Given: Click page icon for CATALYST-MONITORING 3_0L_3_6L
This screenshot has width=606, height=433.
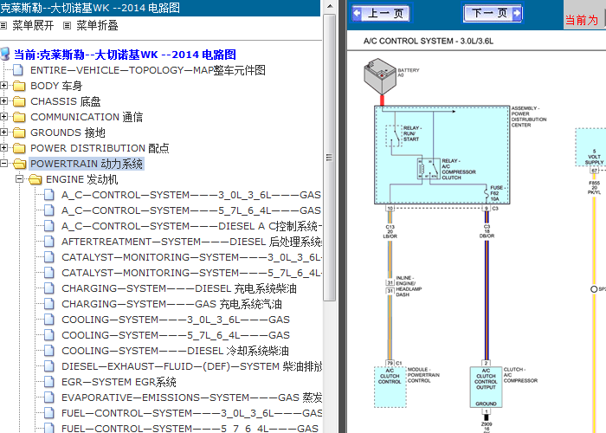Looking at the screenshot, I should point(49,257).
